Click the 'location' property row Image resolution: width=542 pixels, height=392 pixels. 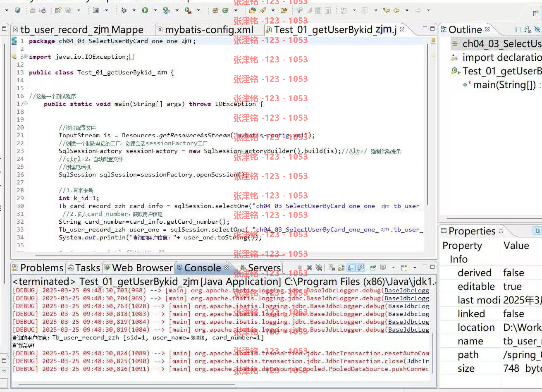tap(491, 327)
